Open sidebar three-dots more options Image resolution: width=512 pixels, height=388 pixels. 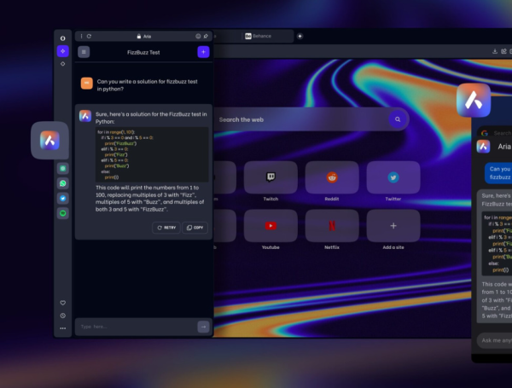pyautogui.click(x=62, y=328)
